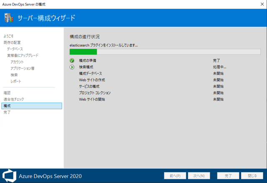267x183 pixels.
Task: Select highlighted 構成 step in sidebar
Action: 32,106
